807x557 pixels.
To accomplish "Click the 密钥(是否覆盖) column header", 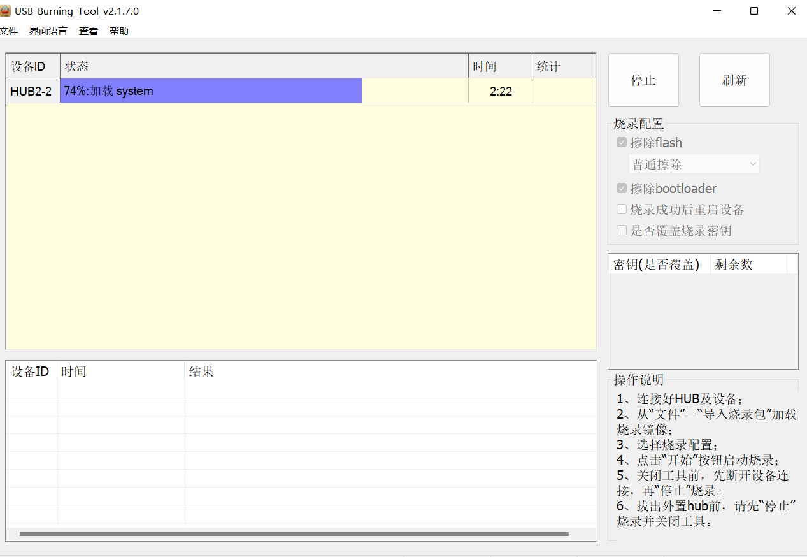I will (x=658, y=264).
